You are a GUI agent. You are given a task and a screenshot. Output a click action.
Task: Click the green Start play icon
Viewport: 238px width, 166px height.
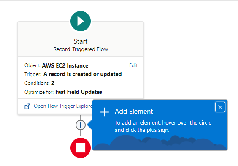coord(81,21)
